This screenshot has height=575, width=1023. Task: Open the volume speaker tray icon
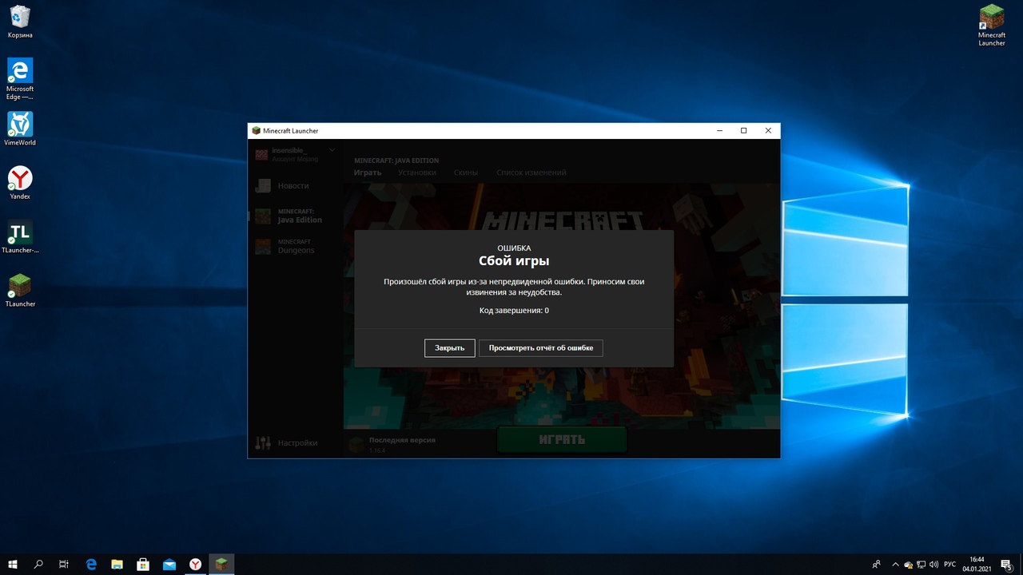pyautogui.click(x=934, y=565)
